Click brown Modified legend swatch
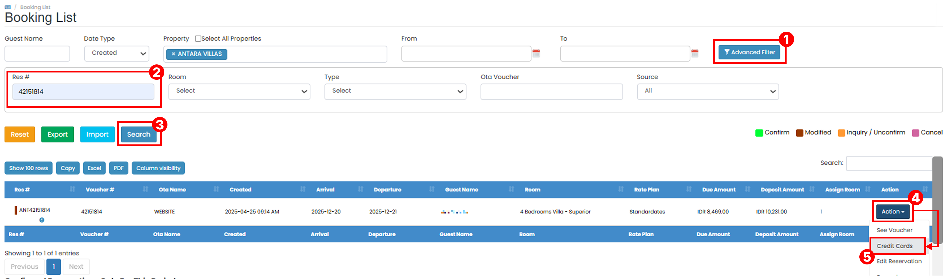This screenshot has height=279, width=947. tap(799, 133)
